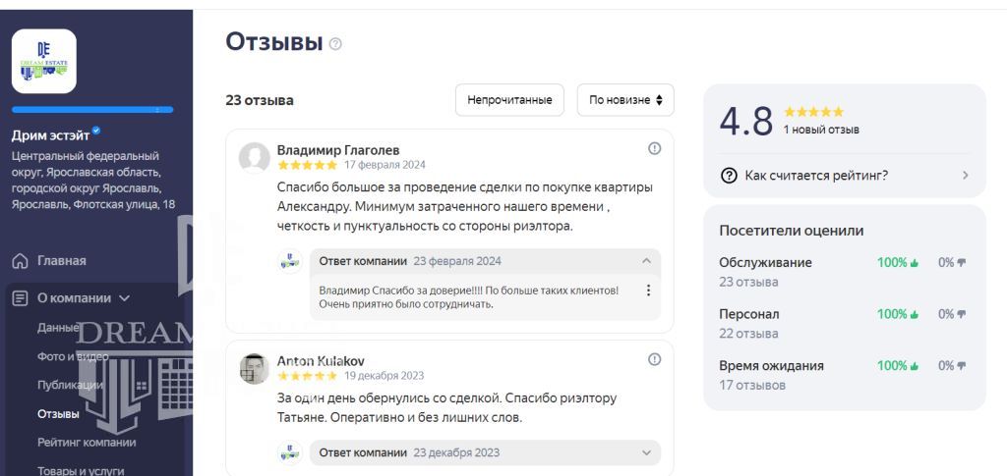Viewport: 1007px width, 476px height.
Task: Click the question icon beside Как считается рейтинг
Action: (x=729, y=176)
